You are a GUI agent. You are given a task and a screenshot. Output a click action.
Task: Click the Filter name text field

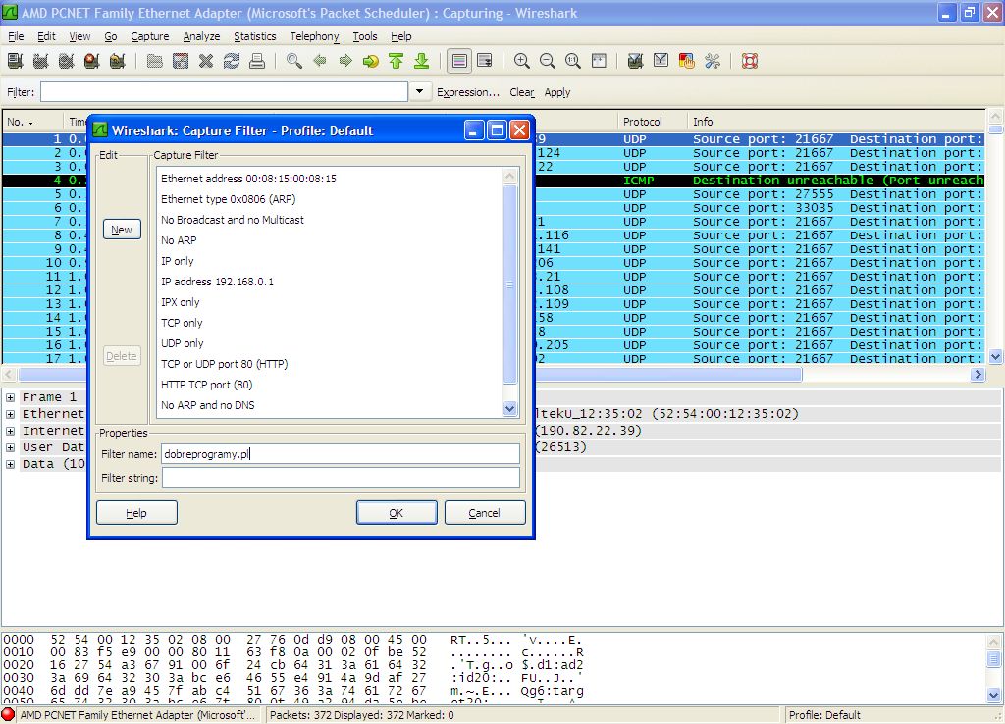(x=341, y=453)
